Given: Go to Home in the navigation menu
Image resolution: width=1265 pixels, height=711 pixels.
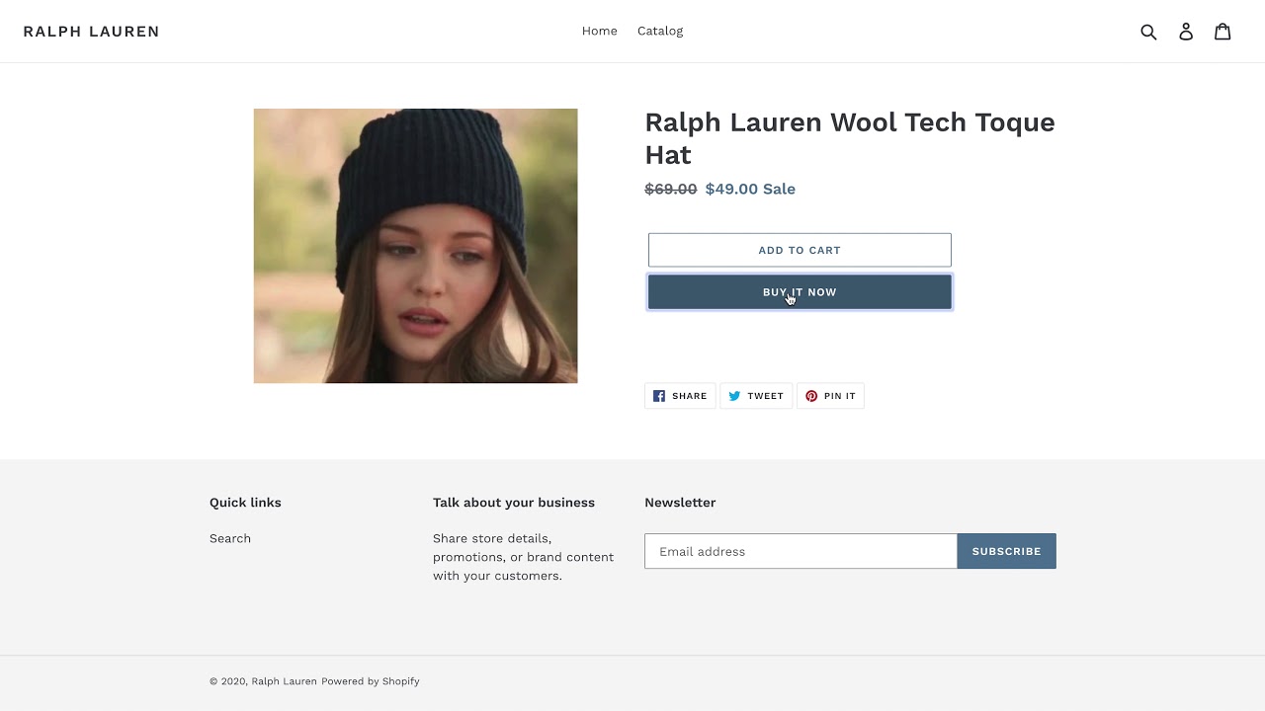Looking at the screenshot, I should click(599, 32).
